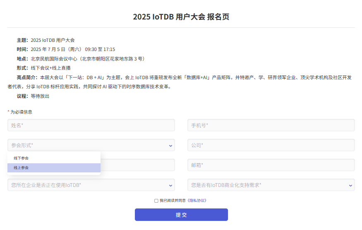Click the 姓名 name input field

click(91, 125)
